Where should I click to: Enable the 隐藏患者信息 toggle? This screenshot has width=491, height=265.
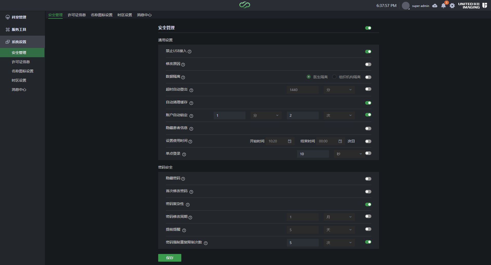pos(368,129)
